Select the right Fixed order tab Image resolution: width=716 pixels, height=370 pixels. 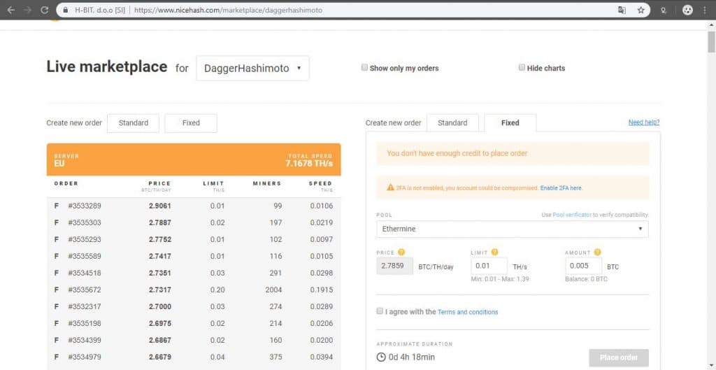tap(510, 123)
